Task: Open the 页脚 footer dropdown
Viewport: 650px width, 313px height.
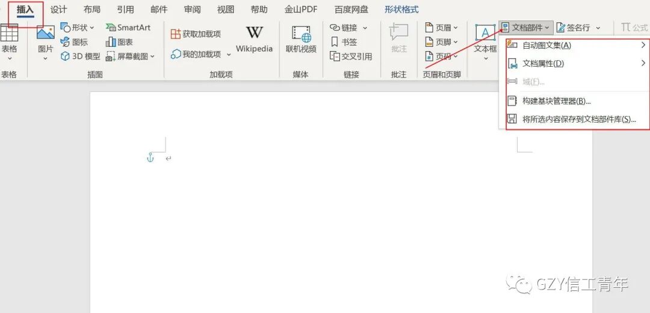Action: [x=442, y=42]
